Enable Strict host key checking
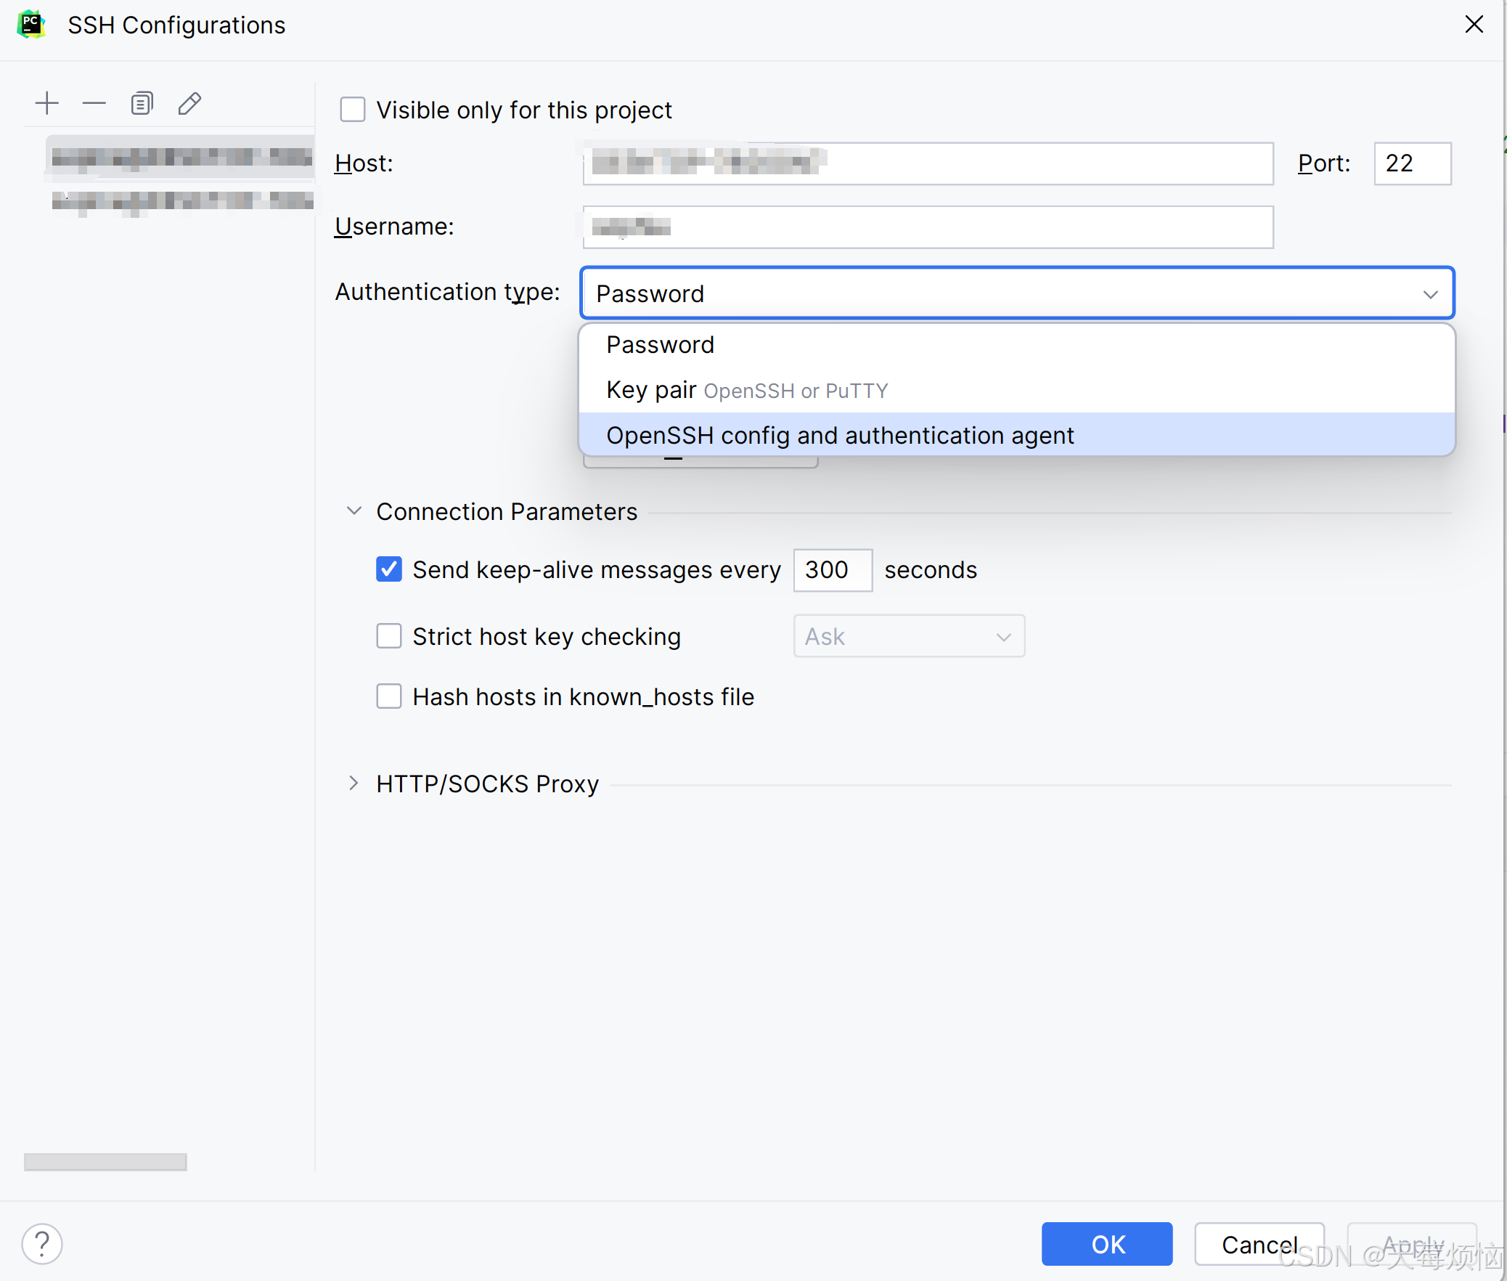Viewport: 1507px width, 1281px height. pos(389,636)
